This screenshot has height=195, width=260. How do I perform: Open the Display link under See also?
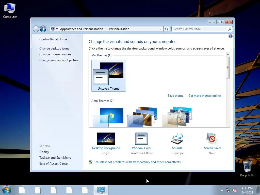click(x=44, y=152)
